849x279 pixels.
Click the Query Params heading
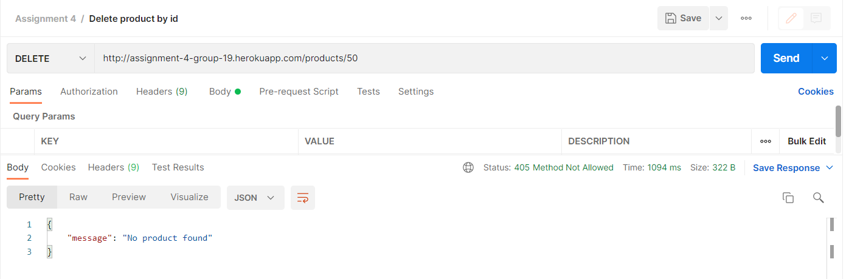(x=44, y=116)
